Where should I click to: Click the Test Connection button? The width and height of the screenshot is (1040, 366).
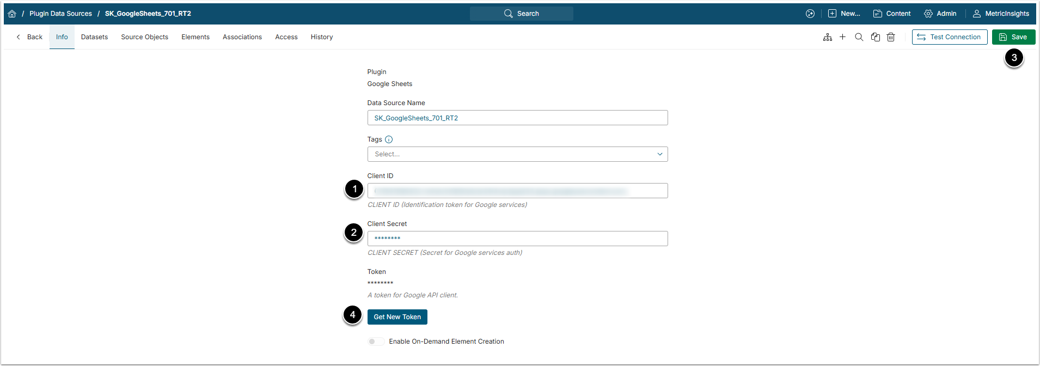pos(949,37)
